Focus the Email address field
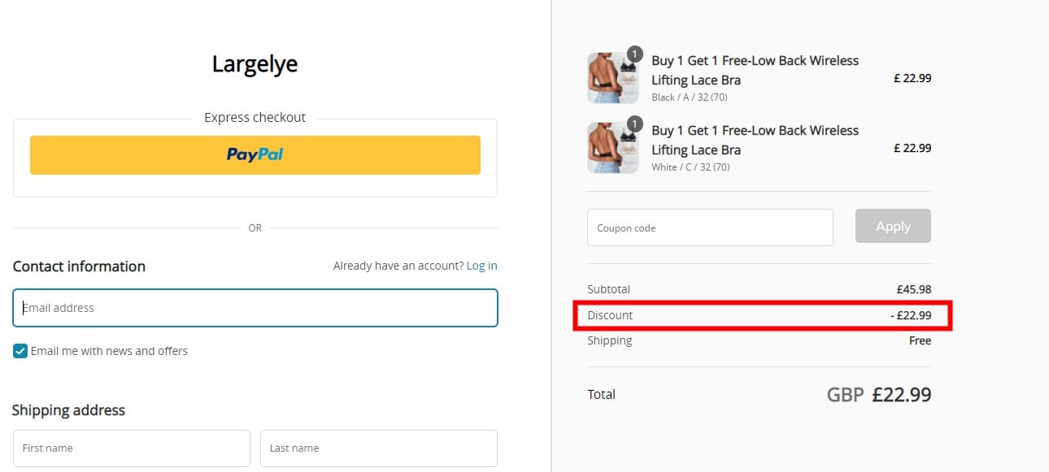The image size is (1049, 472). pos(255,308)
